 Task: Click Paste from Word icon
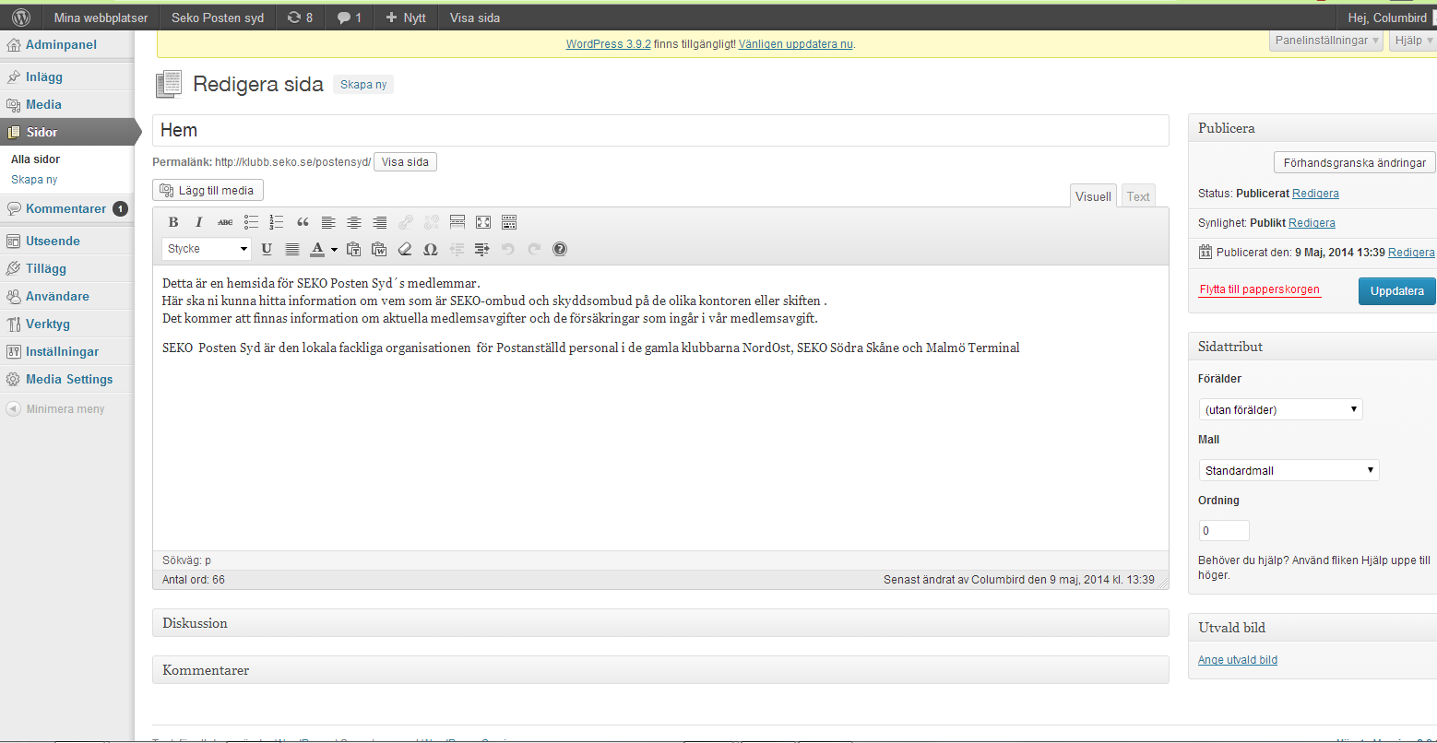379,249
